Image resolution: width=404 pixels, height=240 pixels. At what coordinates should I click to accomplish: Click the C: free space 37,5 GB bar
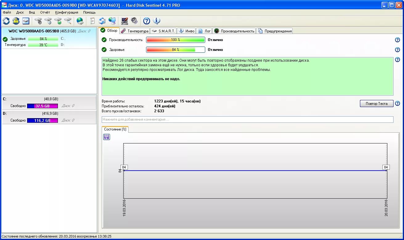coord(43,106)
